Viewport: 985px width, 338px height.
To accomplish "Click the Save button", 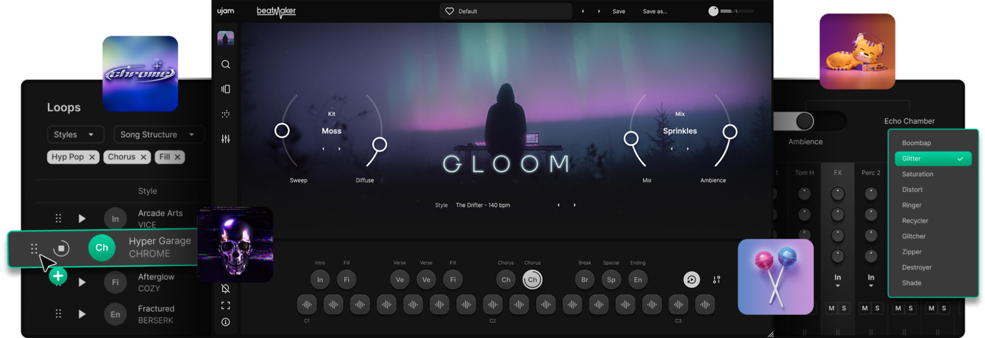I will coord(619,11).
